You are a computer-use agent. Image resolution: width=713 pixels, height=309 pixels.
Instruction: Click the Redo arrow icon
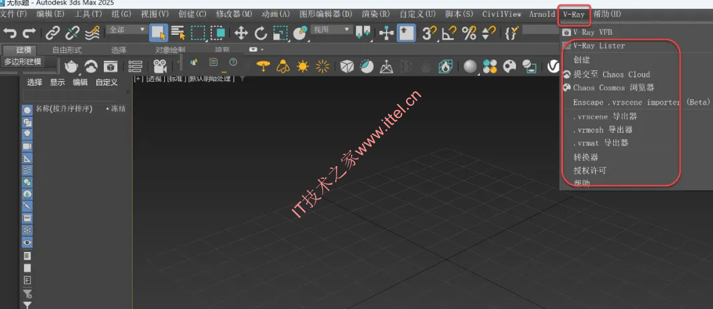pos(29,33)
